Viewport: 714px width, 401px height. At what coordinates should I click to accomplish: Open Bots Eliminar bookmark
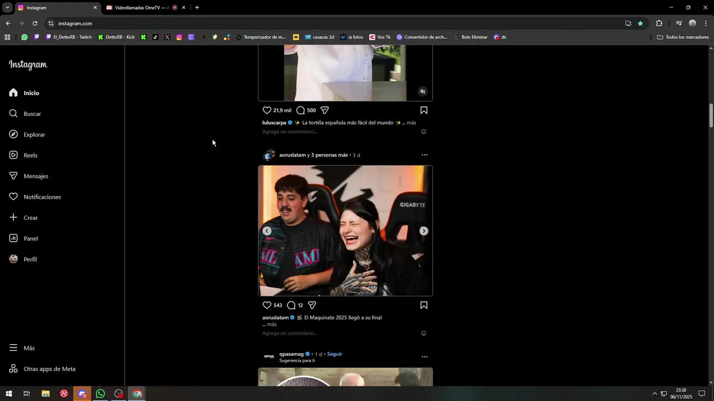coord(470,37)
